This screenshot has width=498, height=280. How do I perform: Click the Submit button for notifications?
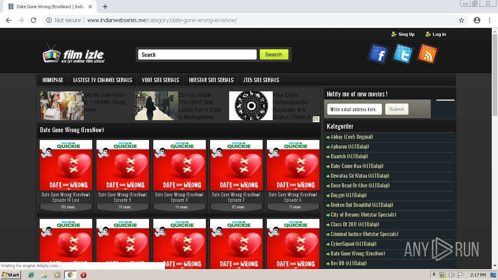tap(396, 109)
